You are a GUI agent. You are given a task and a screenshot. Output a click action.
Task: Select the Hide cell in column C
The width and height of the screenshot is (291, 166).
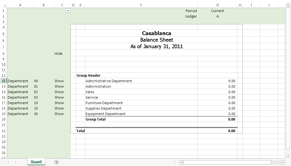click(x=58, y=54)
